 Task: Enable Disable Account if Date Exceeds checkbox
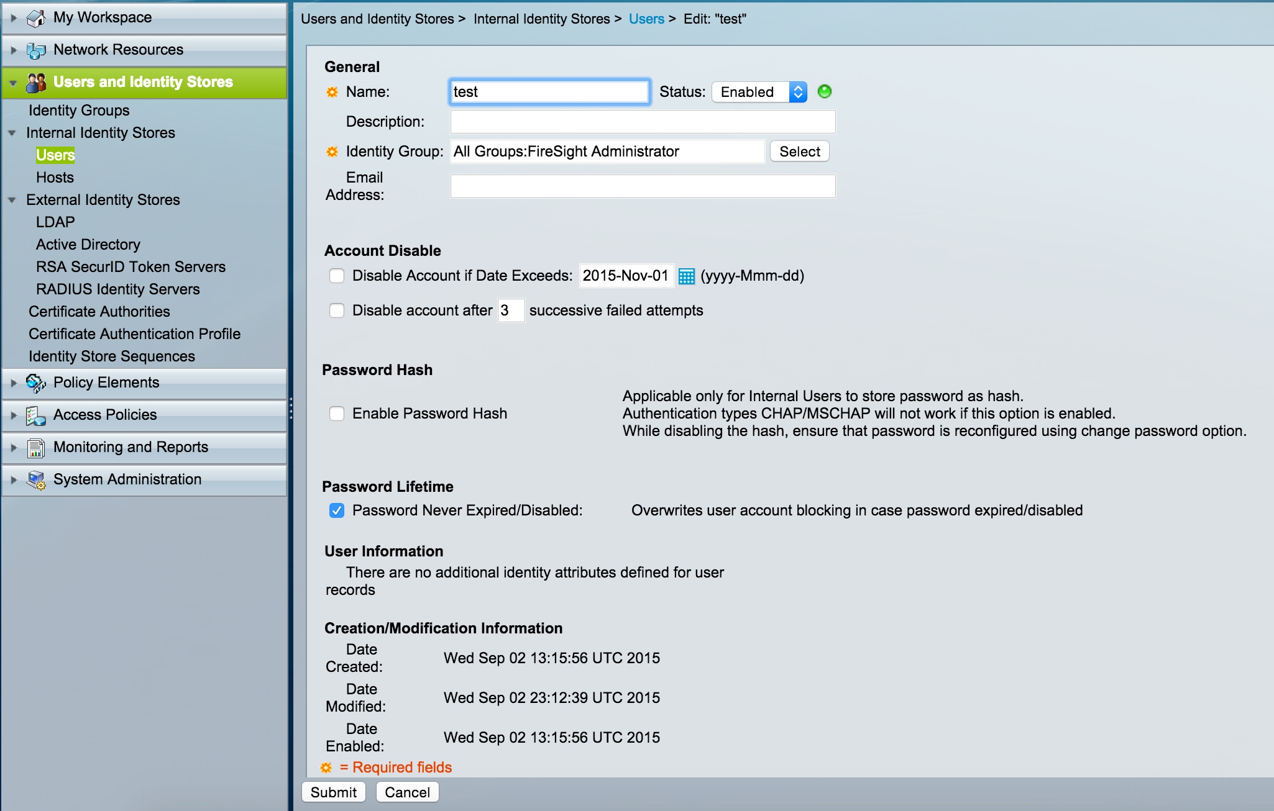[337, 276]
